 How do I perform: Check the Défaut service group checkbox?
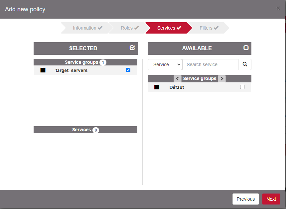[x=242, y=87]
